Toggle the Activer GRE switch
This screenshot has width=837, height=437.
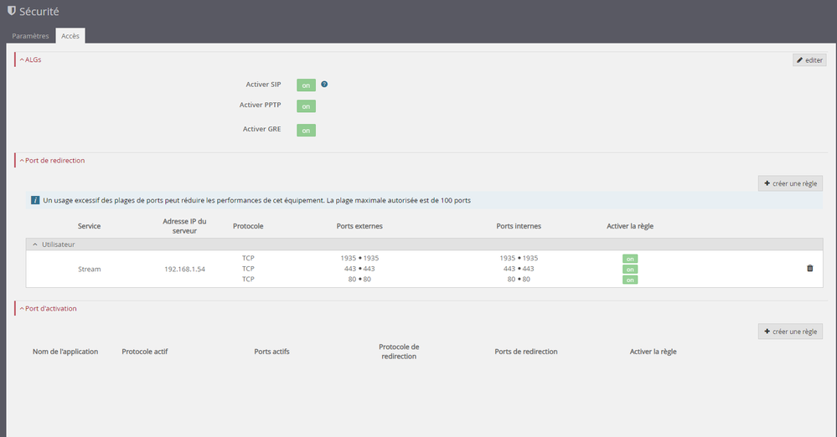306,130
